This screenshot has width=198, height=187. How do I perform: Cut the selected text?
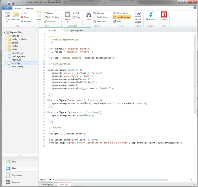point(76,13)
